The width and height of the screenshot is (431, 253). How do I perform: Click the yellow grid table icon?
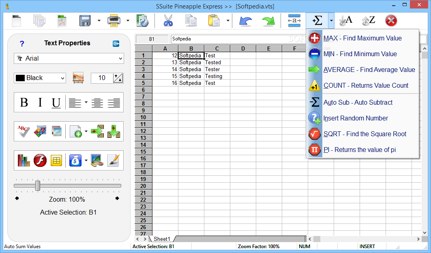(x=56, y=160)
